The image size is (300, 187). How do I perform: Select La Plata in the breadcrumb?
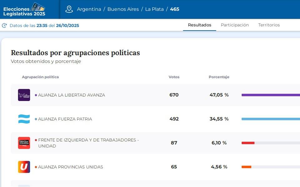154,9
